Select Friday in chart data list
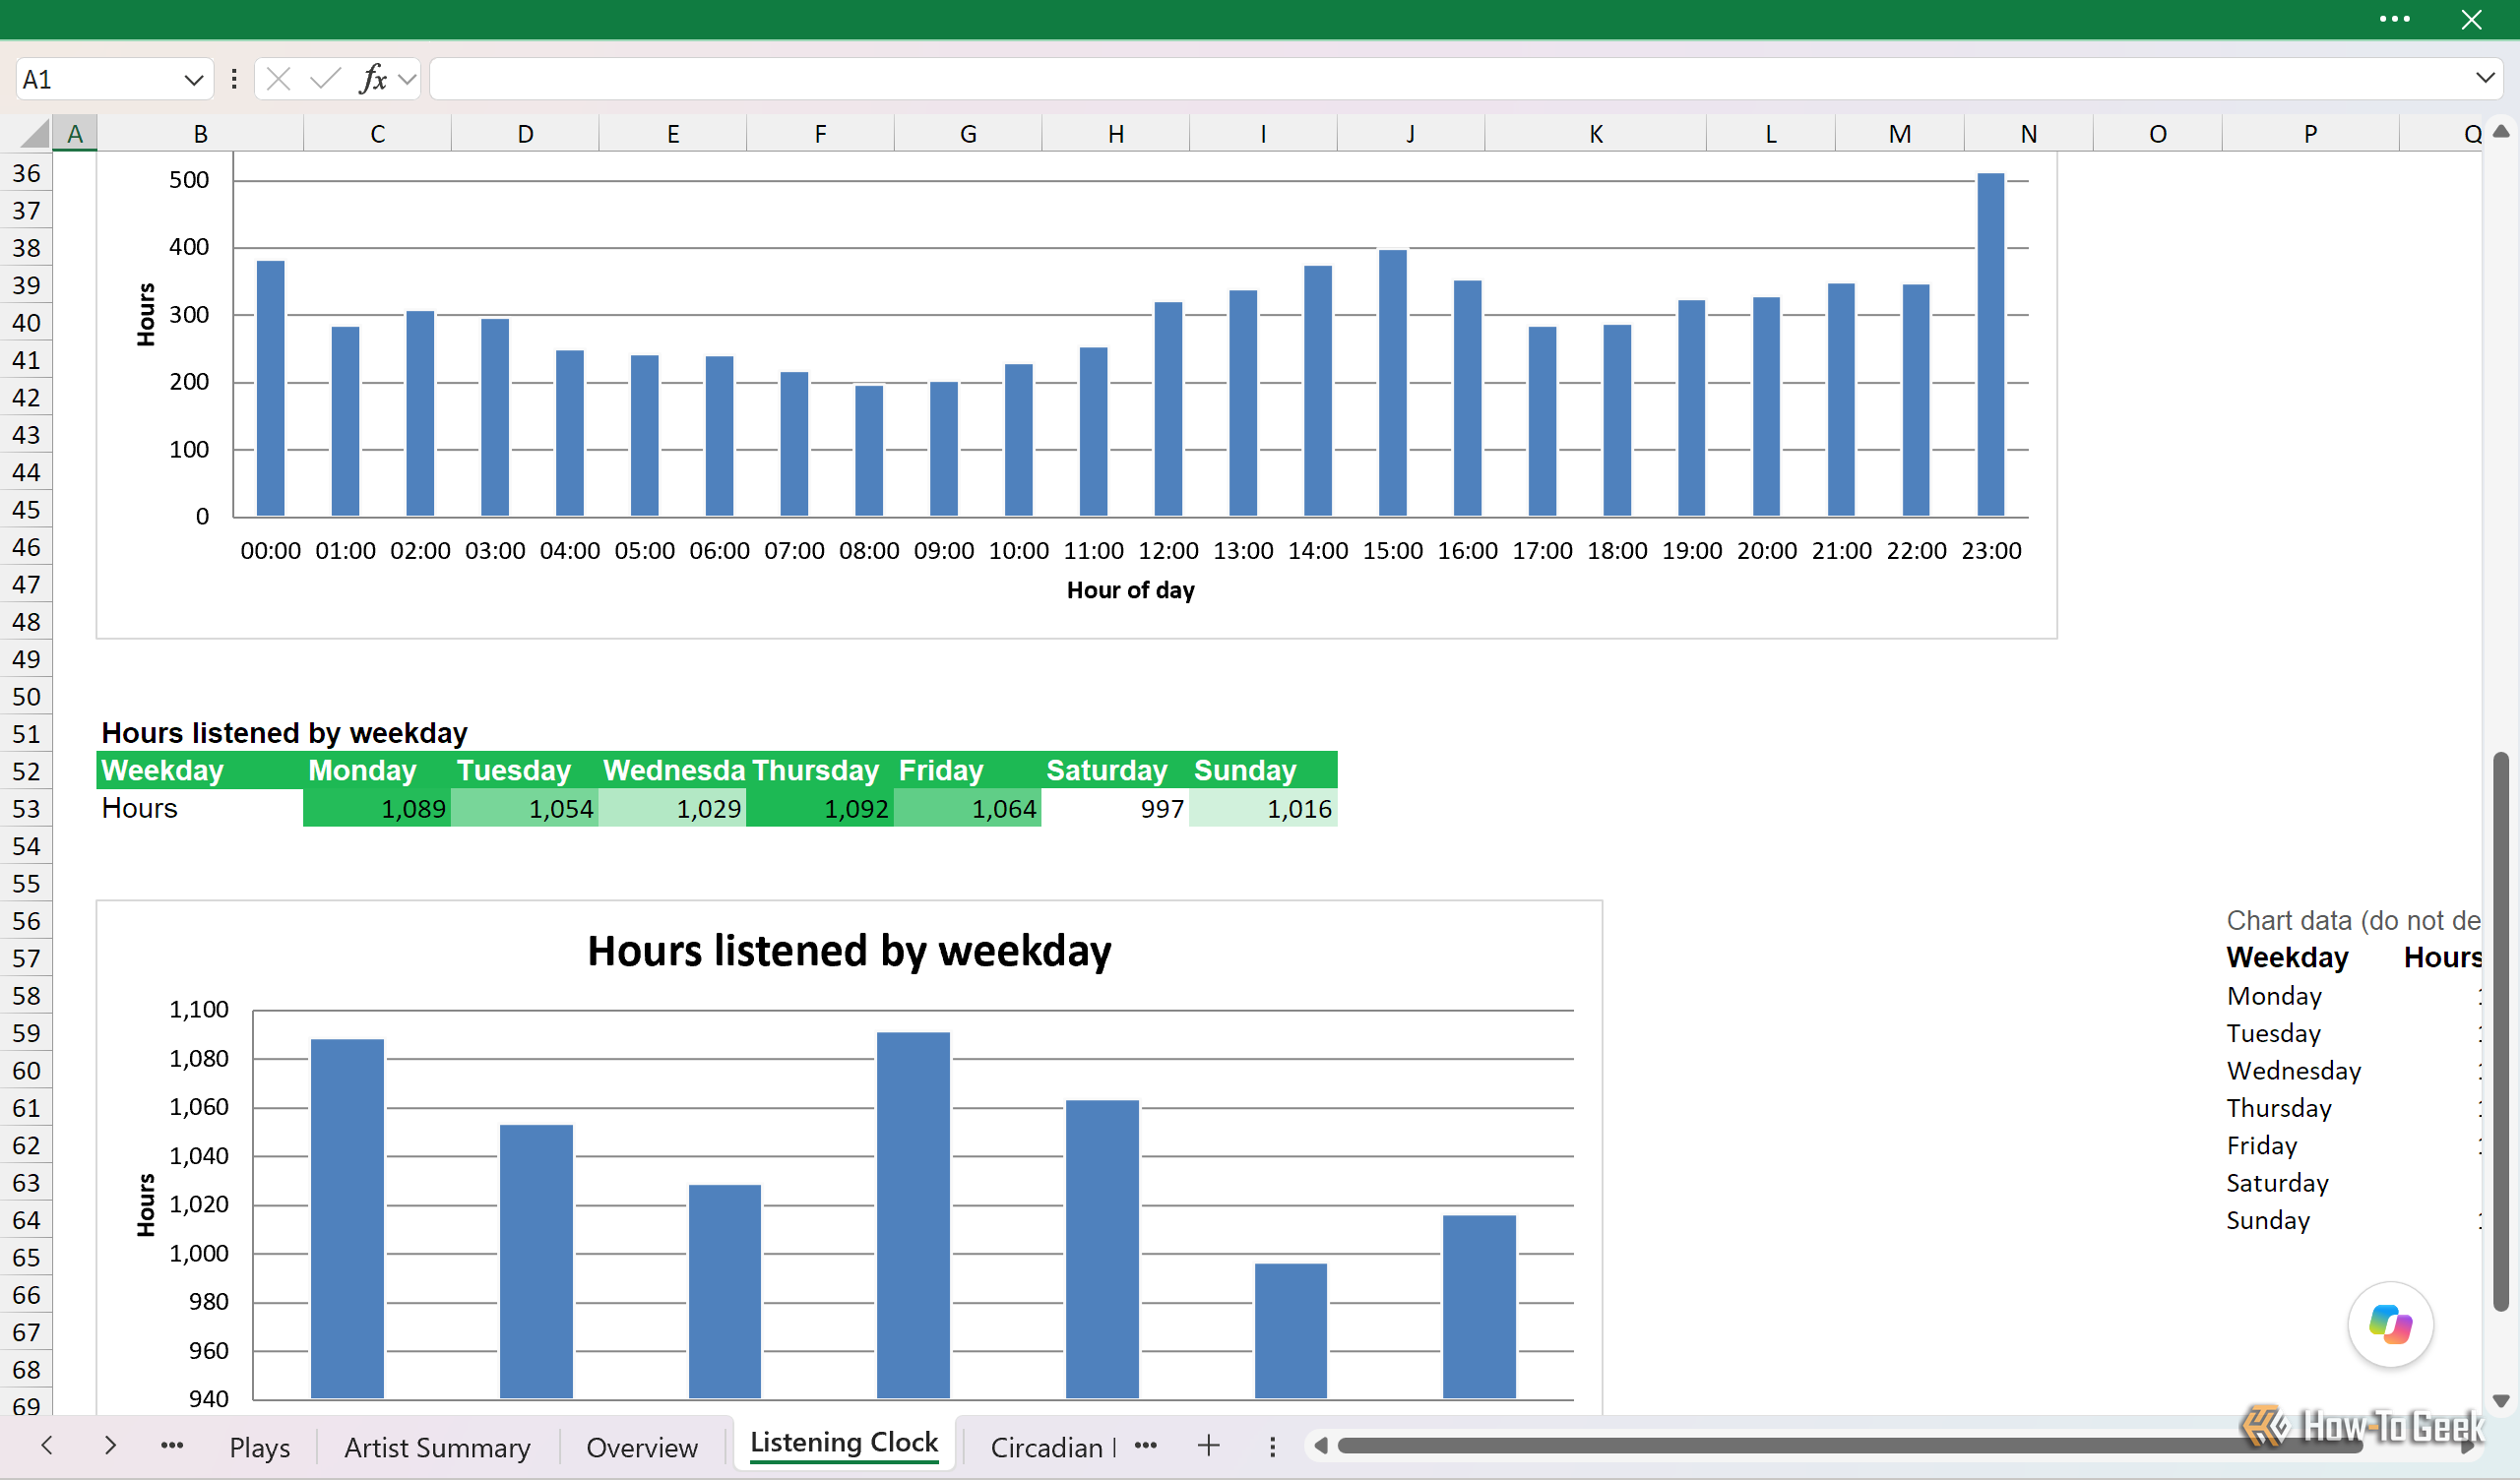 pyautogui.click(x=2261, y=1146)
